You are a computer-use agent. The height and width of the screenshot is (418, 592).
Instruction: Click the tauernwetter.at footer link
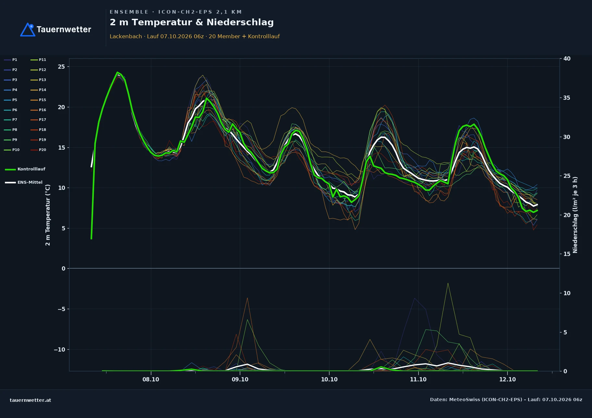[x=31, y=400]
